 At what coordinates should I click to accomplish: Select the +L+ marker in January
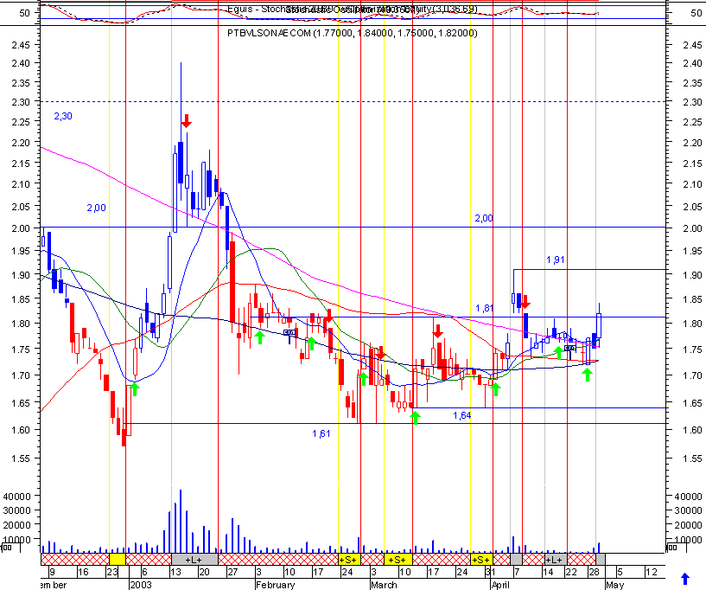[x=194, y=560]
